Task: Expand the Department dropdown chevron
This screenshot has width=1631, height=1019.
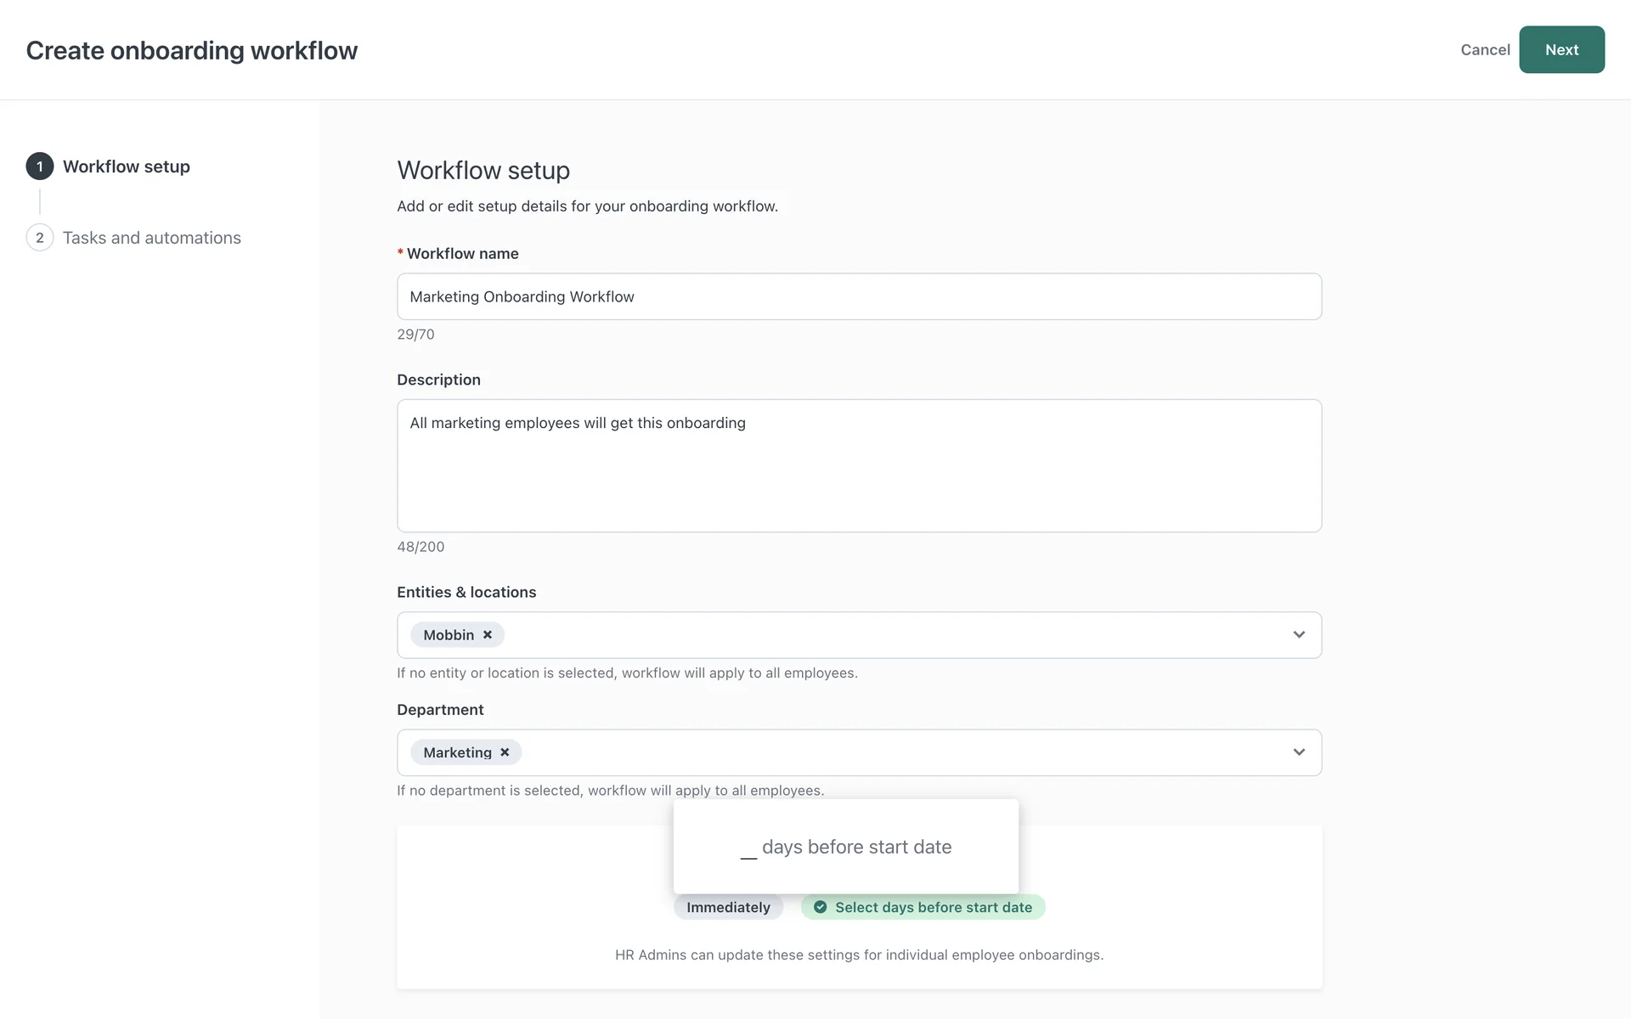Action: tap(1299, 752)
